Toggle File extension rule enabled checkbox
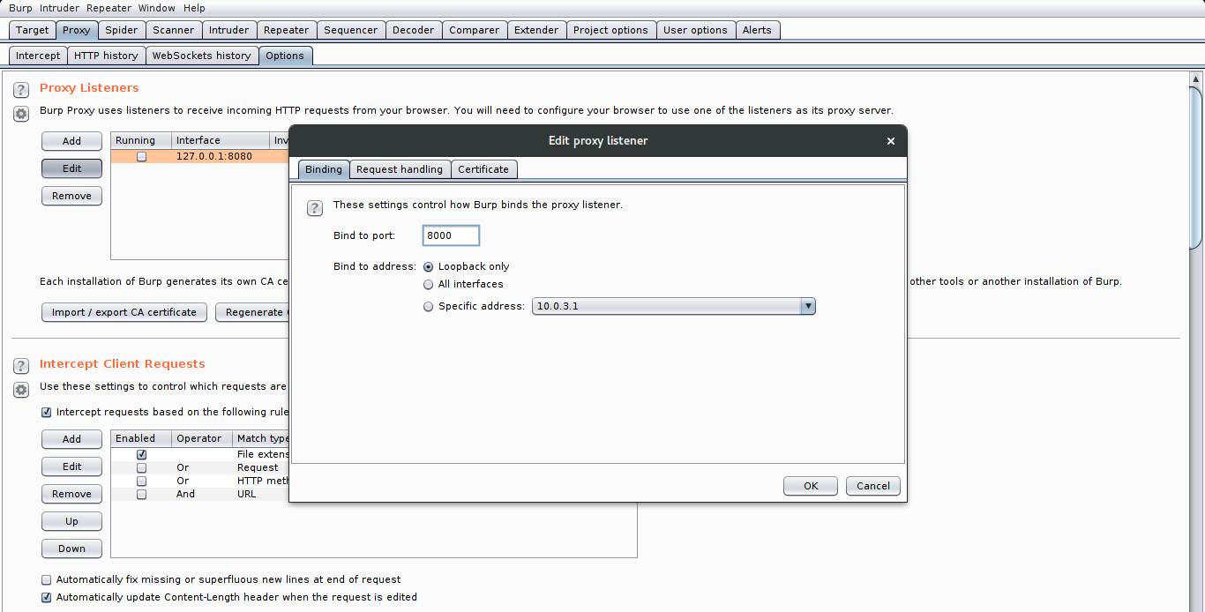The width and height of the screenshot is (1205, 612). [x=141, y=454]
